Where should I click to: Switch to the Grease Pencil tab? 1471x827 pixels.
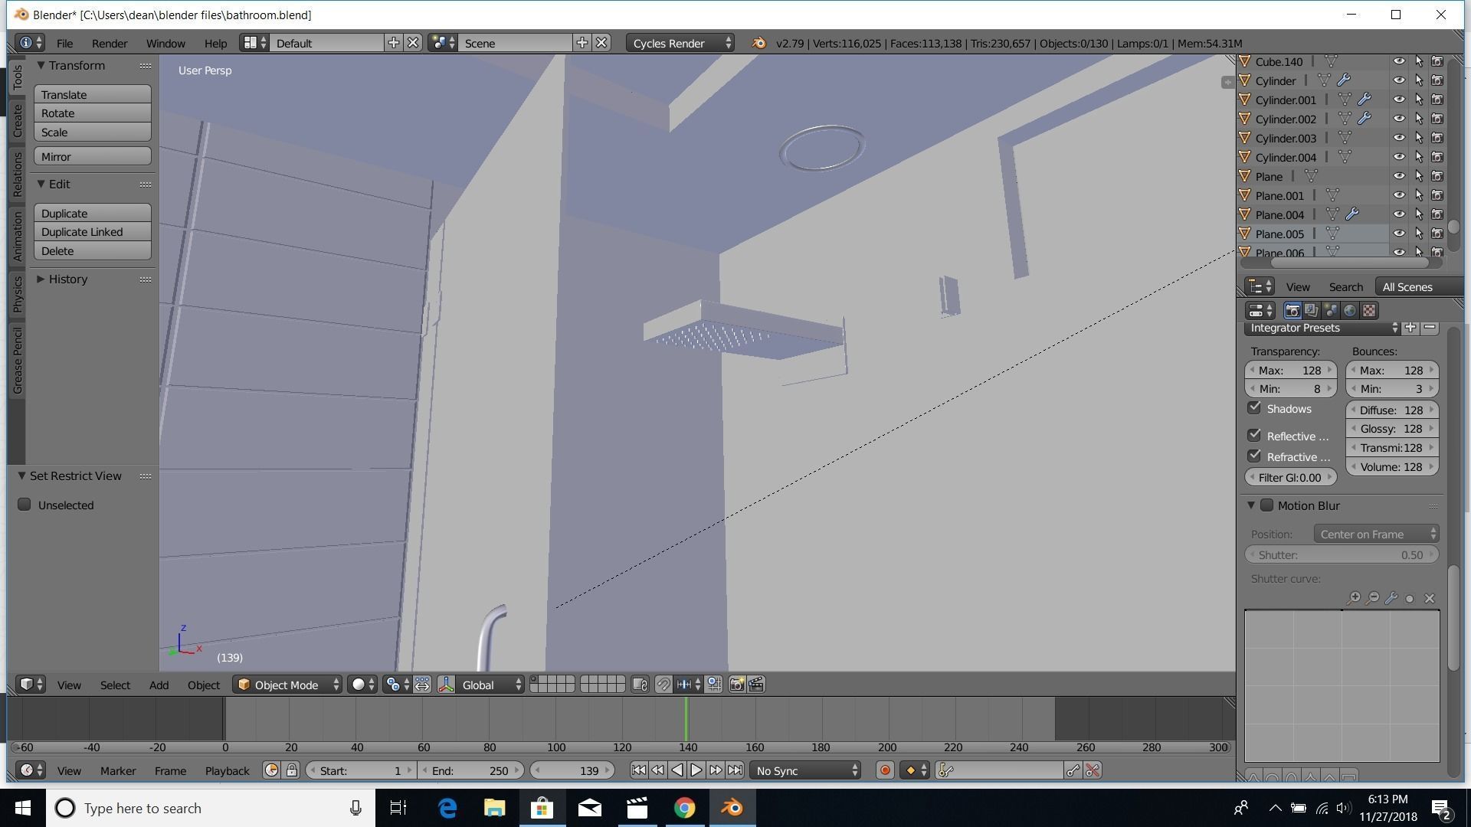click(x=18, y=360)
